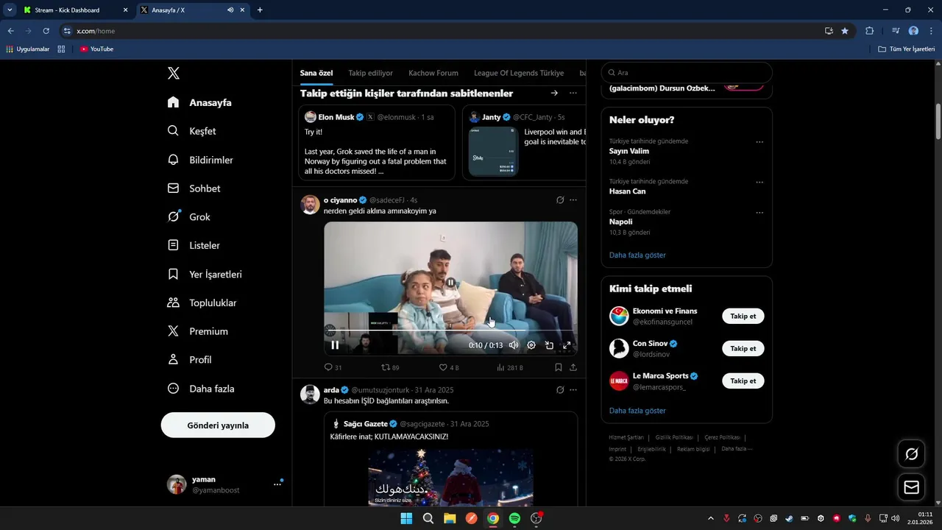Open Sayın Valim trending topic

[x=629, y=151]
